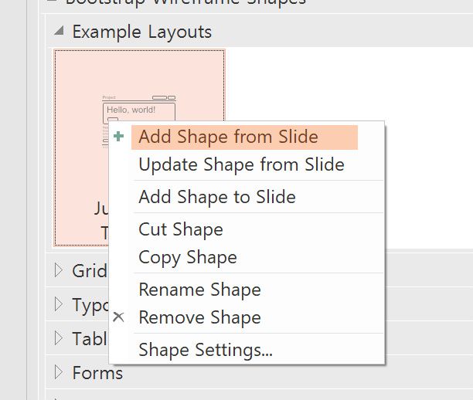The width and height of the screenshot is (473, 400).
Task: Click the Forms category label
Action: click(x=97, y=373)
